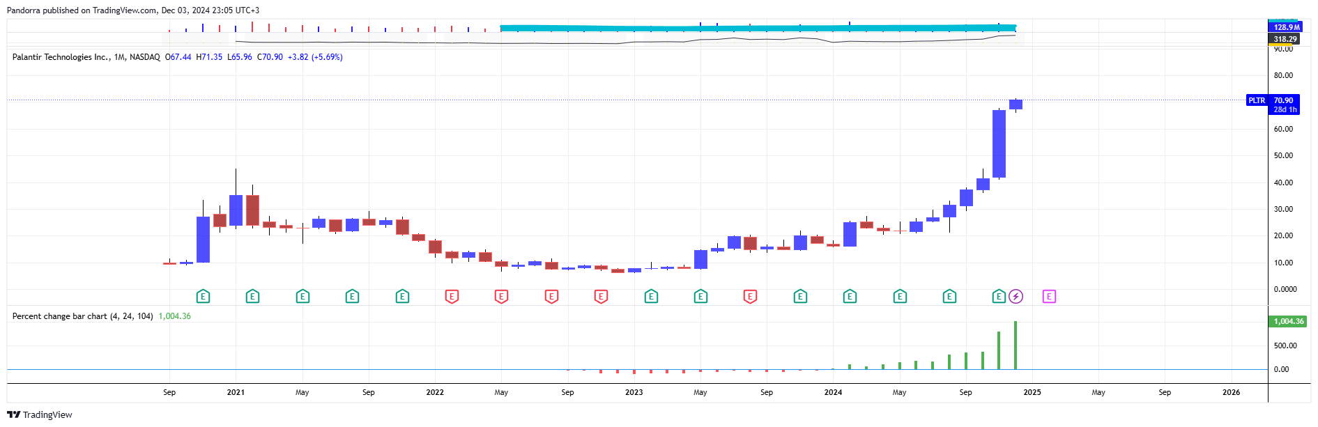
Task: Click the green 1,004.36 legend value
Action: point(174,316)
